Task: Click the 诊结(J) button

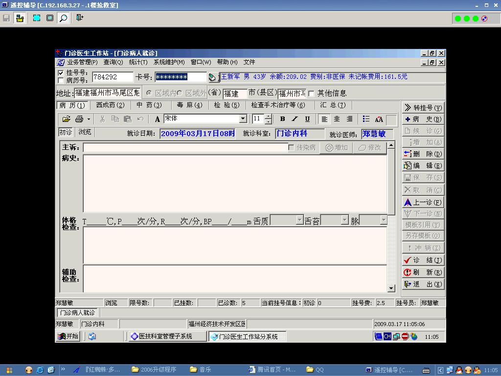Action: (x=423, y=260)
